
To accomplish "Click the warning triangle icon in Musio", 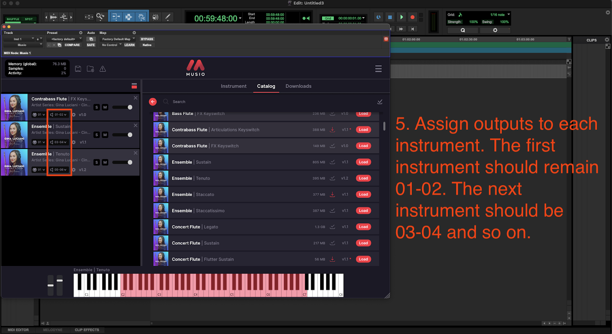I will [x=103, y=69].
